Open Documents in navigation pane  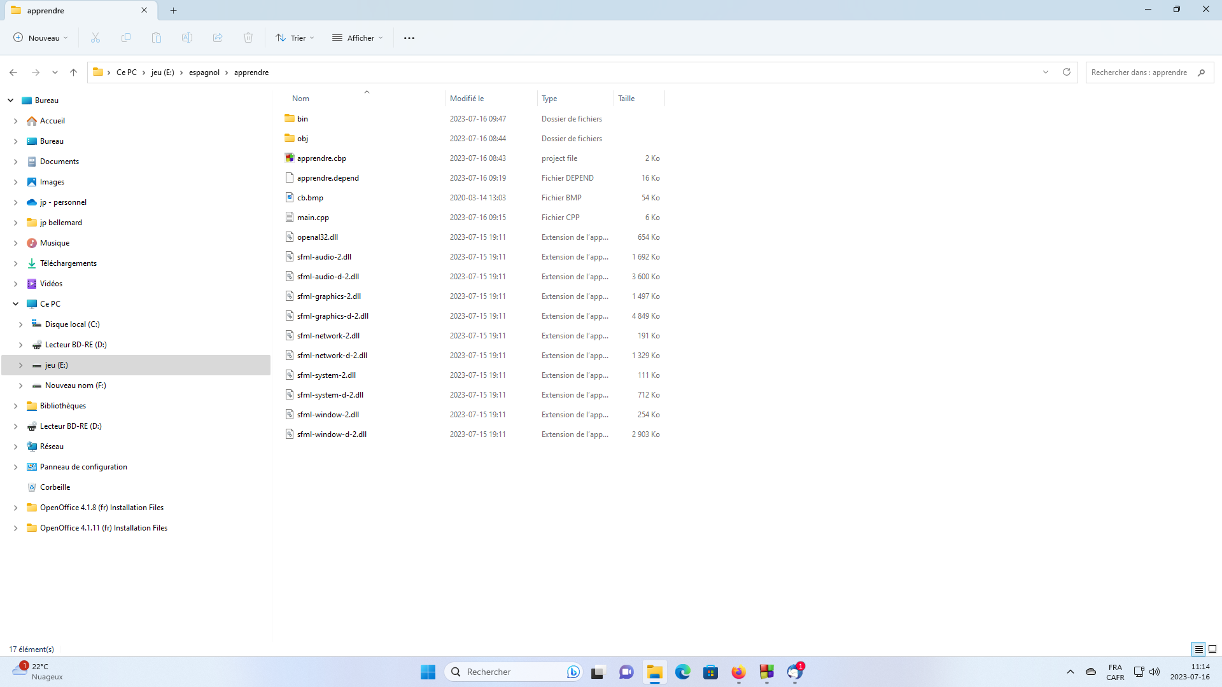coord(59,162)
